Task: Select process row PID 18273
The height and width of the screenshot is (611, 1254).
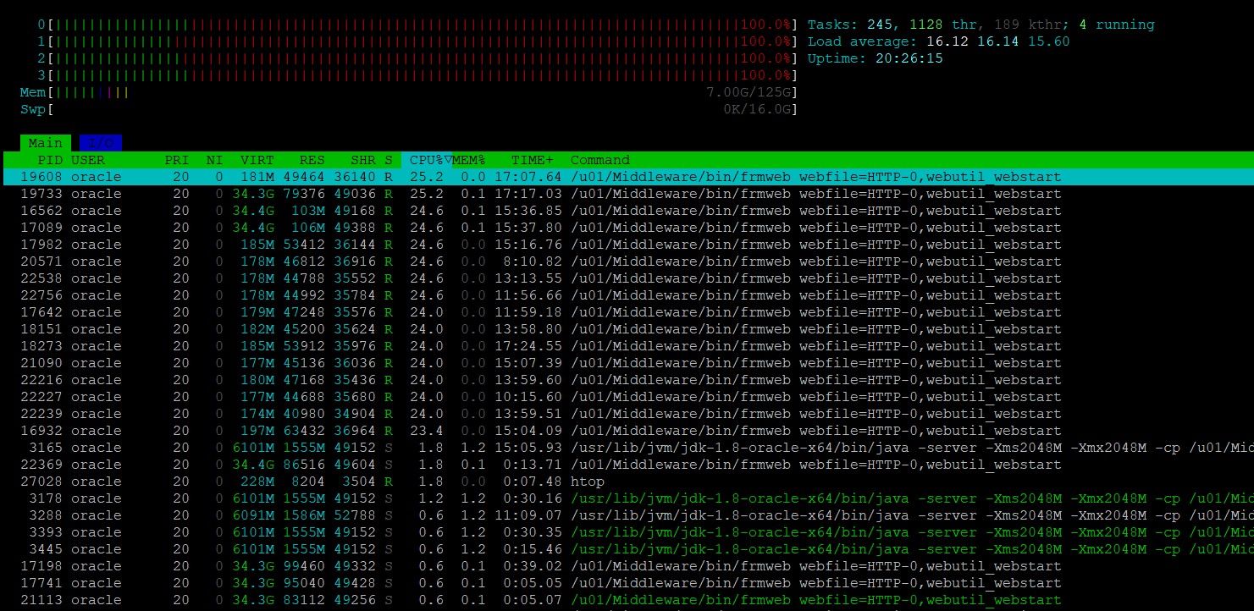Action: pyautogui.click(x=627, y=346)
